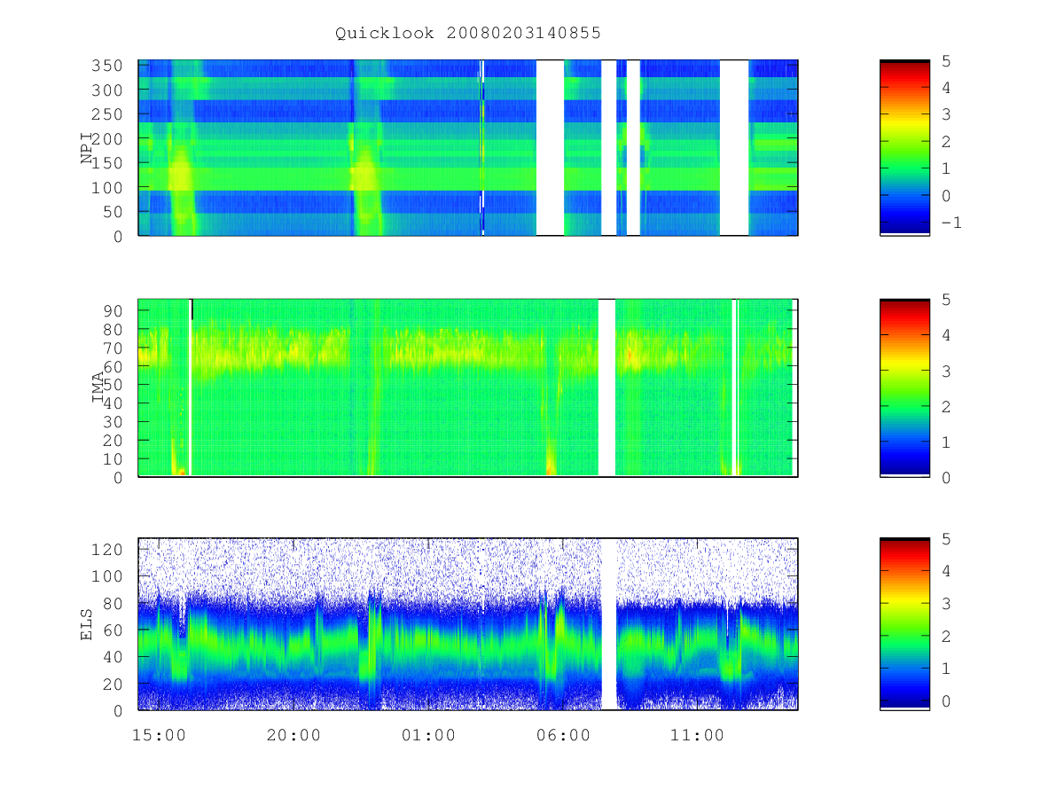Viewport: 1064px width, 798px height.
Task: Click the 20:00 time axis label
Action: pos(293,735)
